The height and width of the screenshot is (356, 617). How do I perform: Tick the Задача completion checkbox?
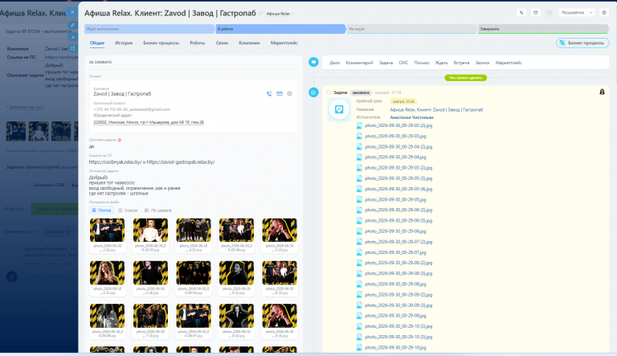(x=329, y=92)
